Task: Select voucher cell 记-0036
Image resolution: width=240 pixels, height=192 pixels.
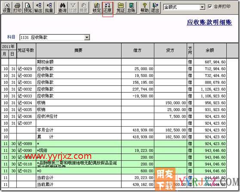Action: (26, 116)
